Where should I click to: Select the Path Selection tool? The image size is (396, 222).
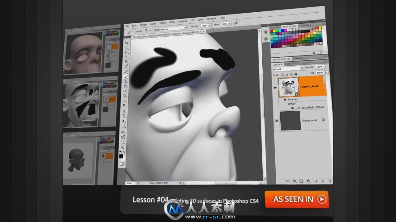124,121
